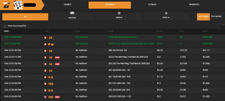Select ($22) The Morning Triathlon $2,500 Gtd
The height and width of the screenshot is (101, 225).
coord(128,57)
